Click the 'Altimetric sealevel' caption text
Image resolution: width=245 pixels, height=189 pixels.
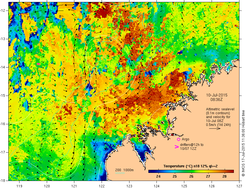(220, 109)
